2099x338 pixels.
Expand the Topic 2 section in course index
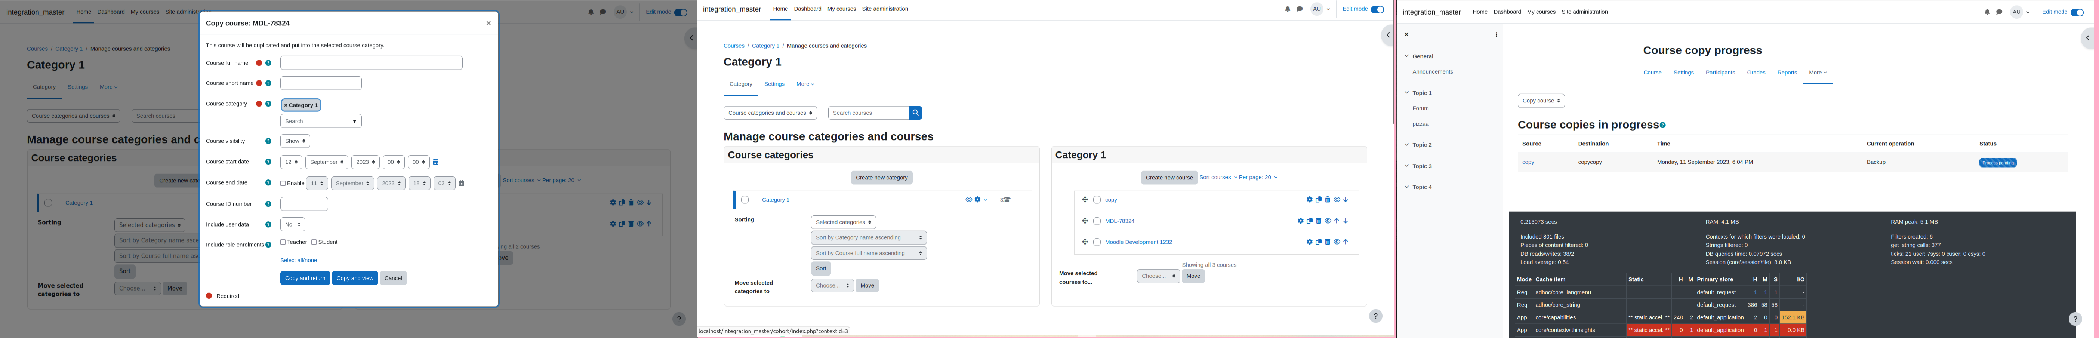(x=1406, y=145)
